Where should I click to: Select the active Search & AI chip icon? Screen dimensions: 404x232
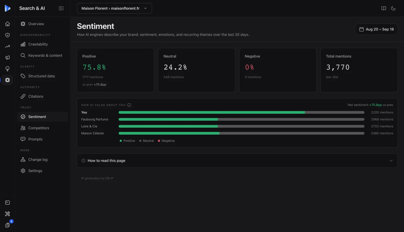pyautogui.click(x=7, y=80)
